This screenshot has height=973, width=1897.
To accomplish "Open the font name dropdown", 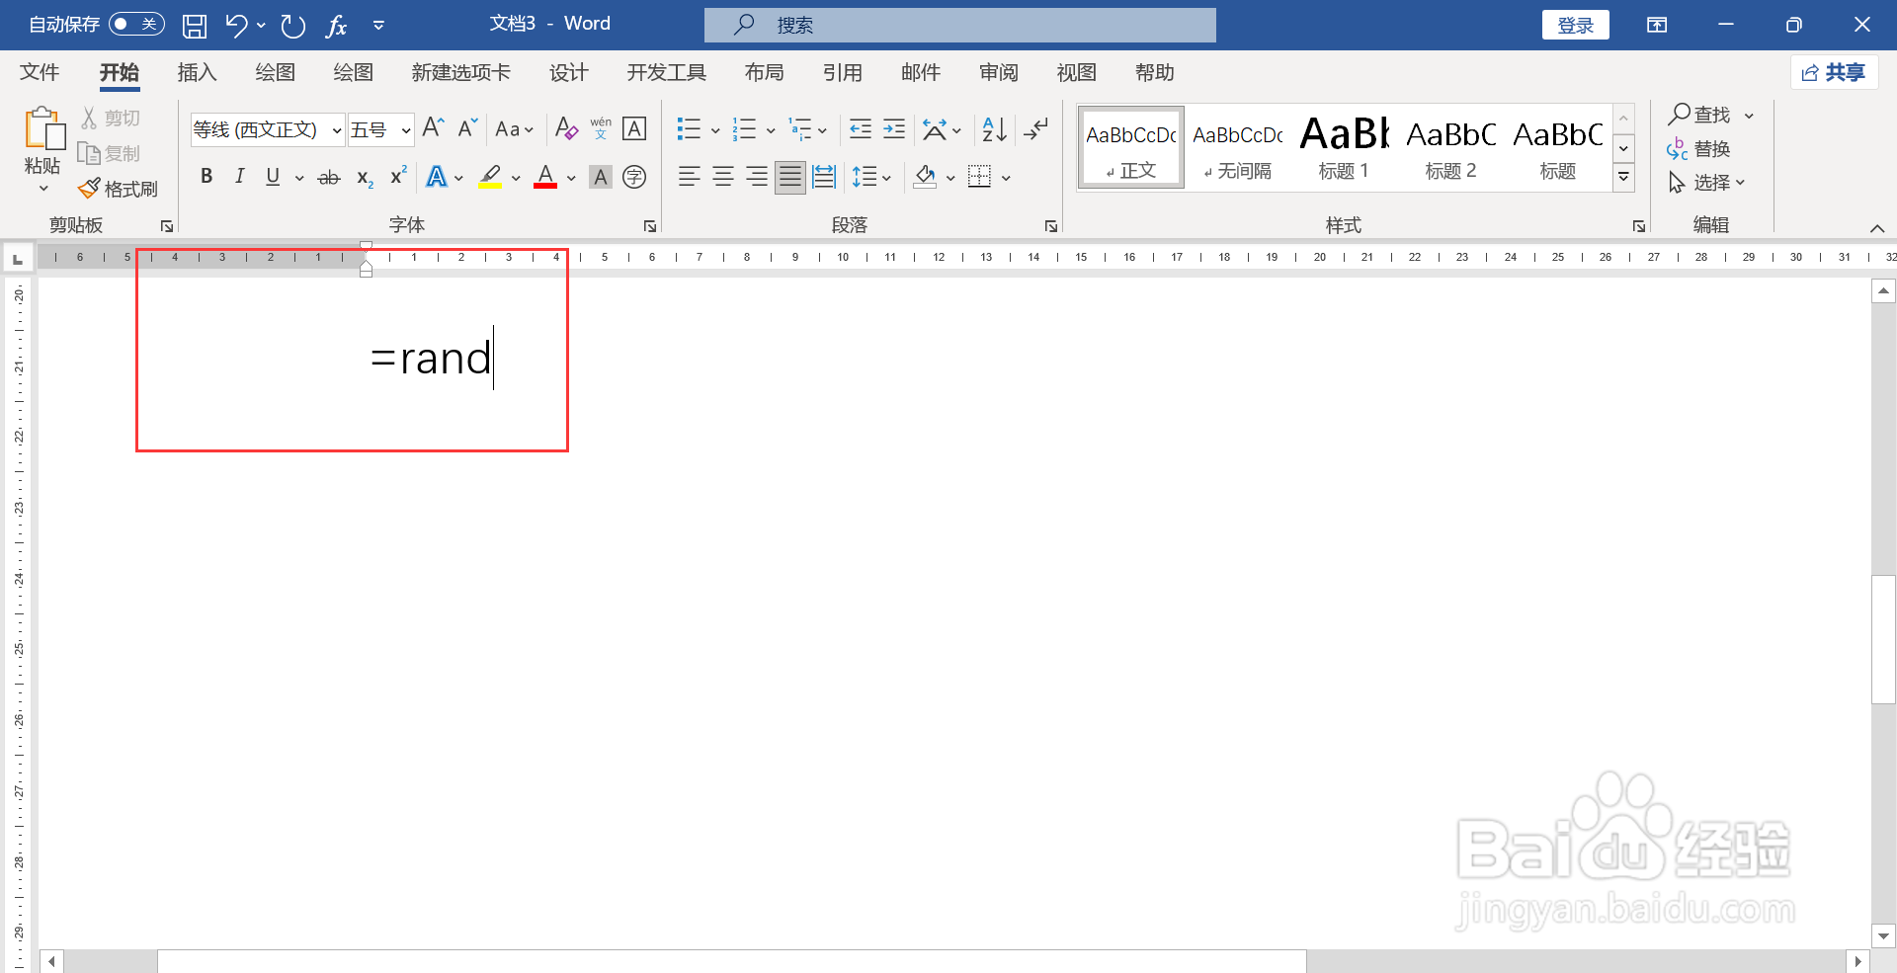I will coord(336,130).
